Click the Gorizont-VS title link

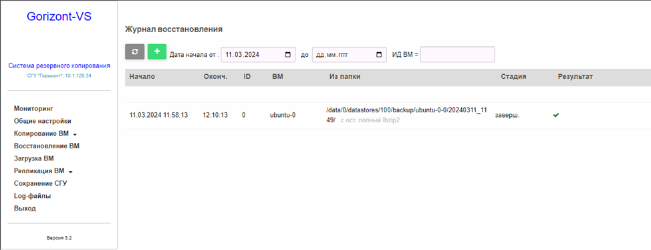pos(59,17)
